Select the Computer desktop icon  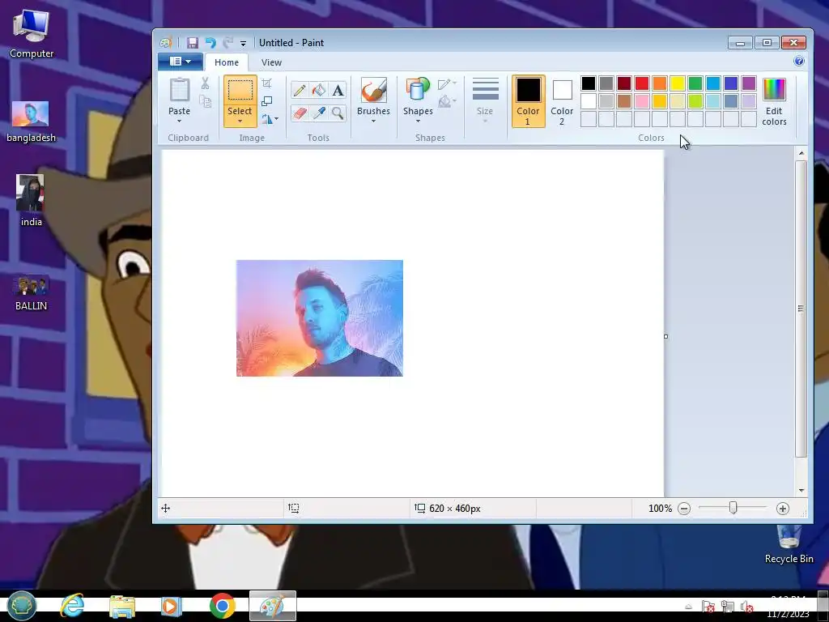point(32,34)
